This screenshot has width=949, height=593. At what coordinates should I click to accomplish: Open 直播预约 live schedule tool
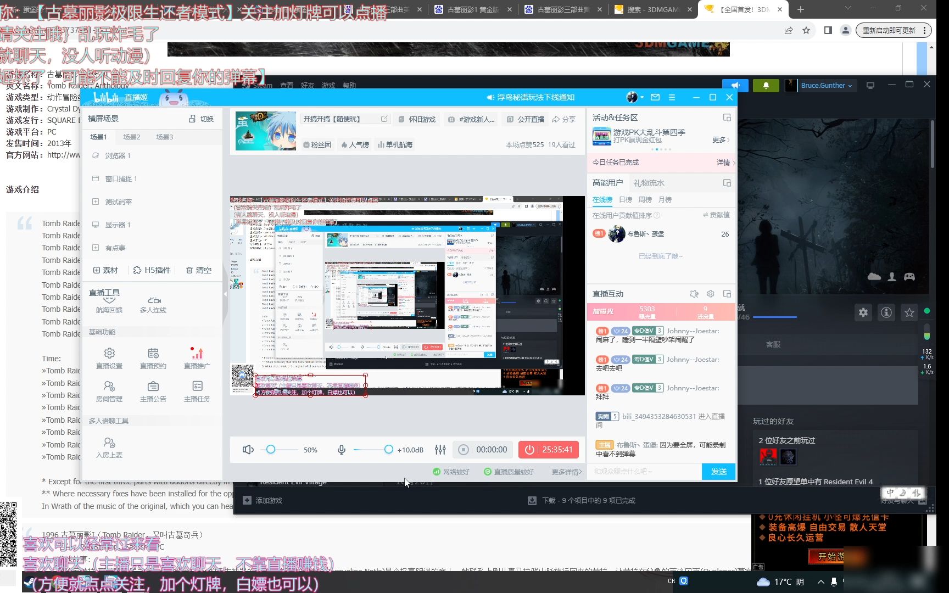coord(153,358)
